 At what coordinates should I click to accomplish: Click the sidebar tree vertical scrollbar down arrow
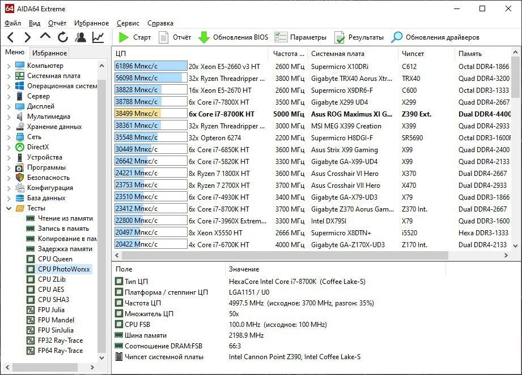click(102, 357)
